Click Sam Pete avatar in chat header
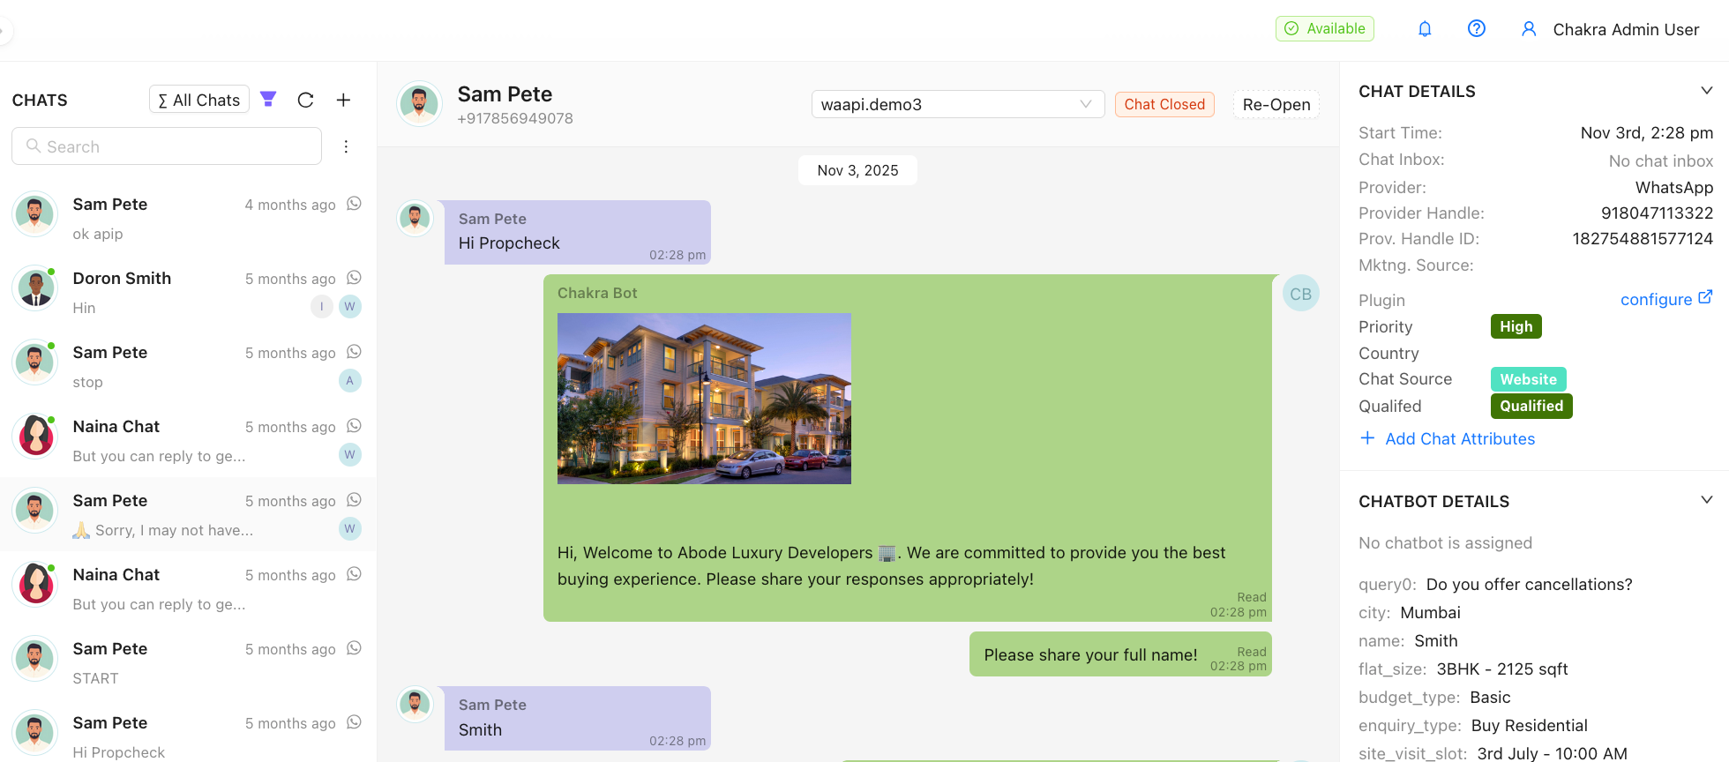Image resolution: width=1729 pixels, height=762 pixels. click(419, 104)
